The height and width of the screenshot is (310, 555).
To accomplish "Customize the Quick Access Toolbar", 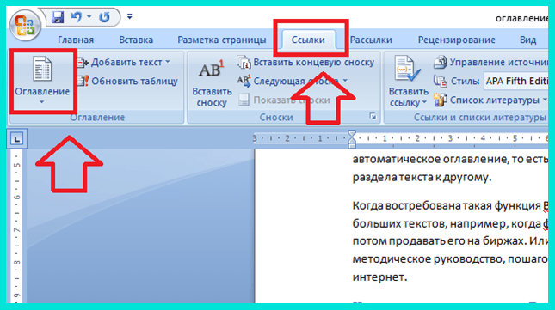I will point(130,16).
